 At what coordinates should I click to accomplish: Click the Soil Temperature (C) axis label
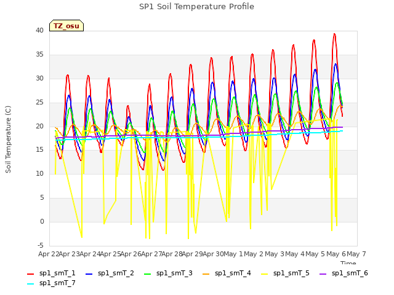[x=8, y=140]
